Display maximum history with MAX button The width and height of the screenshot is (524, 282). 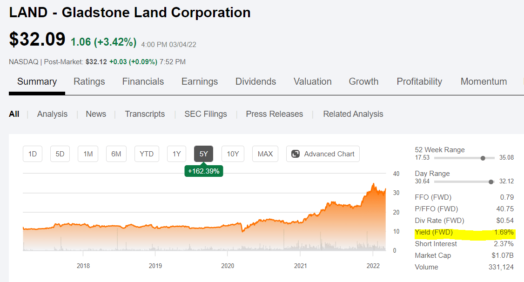265,154
